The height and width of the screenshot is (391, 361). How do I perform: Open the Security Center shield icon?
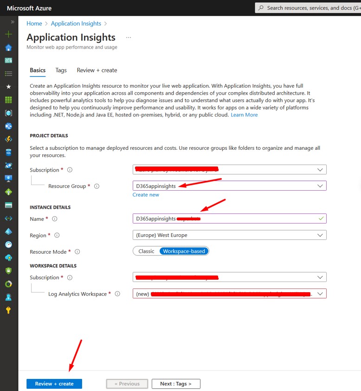tap(8, 270)
